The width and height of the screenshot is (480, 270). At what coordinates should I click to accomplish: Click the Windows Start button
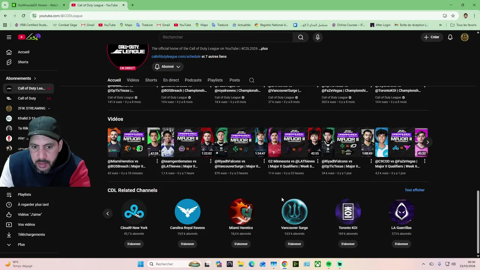[x=141, y=264]
